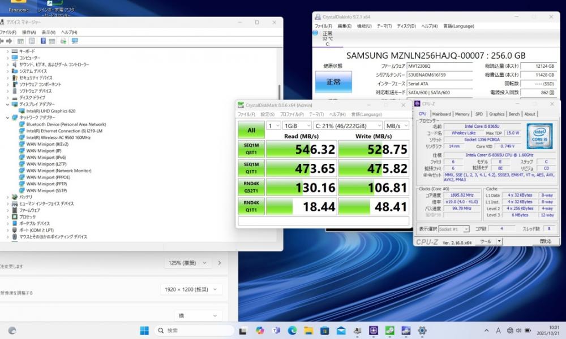Click the Windows Start button

point(144,331)
